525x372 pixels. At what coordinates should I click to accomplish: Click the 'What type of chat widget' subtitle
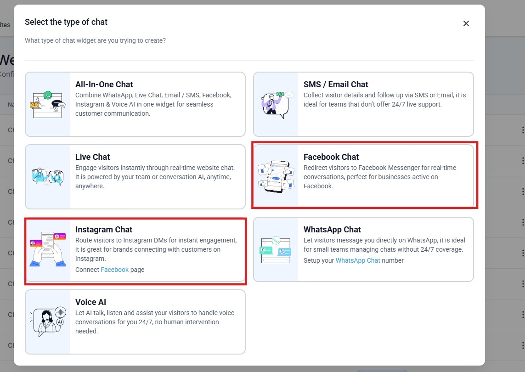click(x=95, y=40)
